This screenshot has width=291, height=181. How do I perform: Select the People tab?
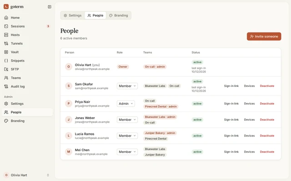[95, 15]
